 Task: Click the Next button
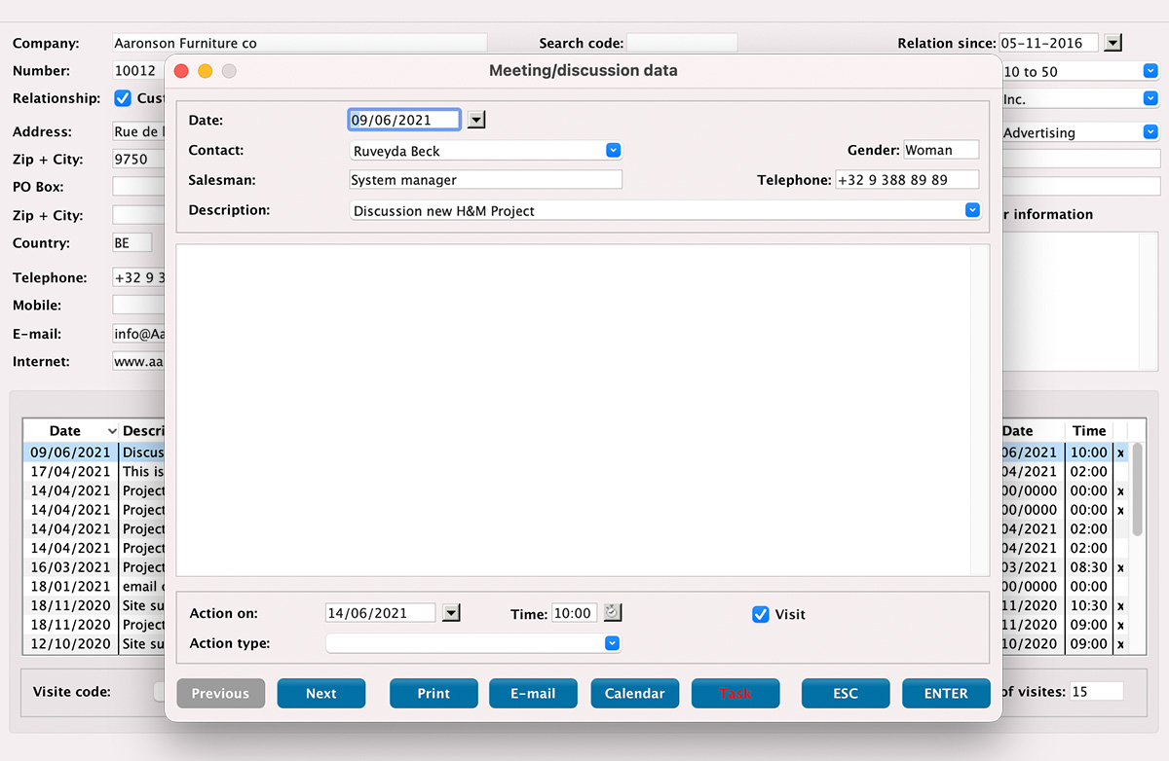point(321,693)
